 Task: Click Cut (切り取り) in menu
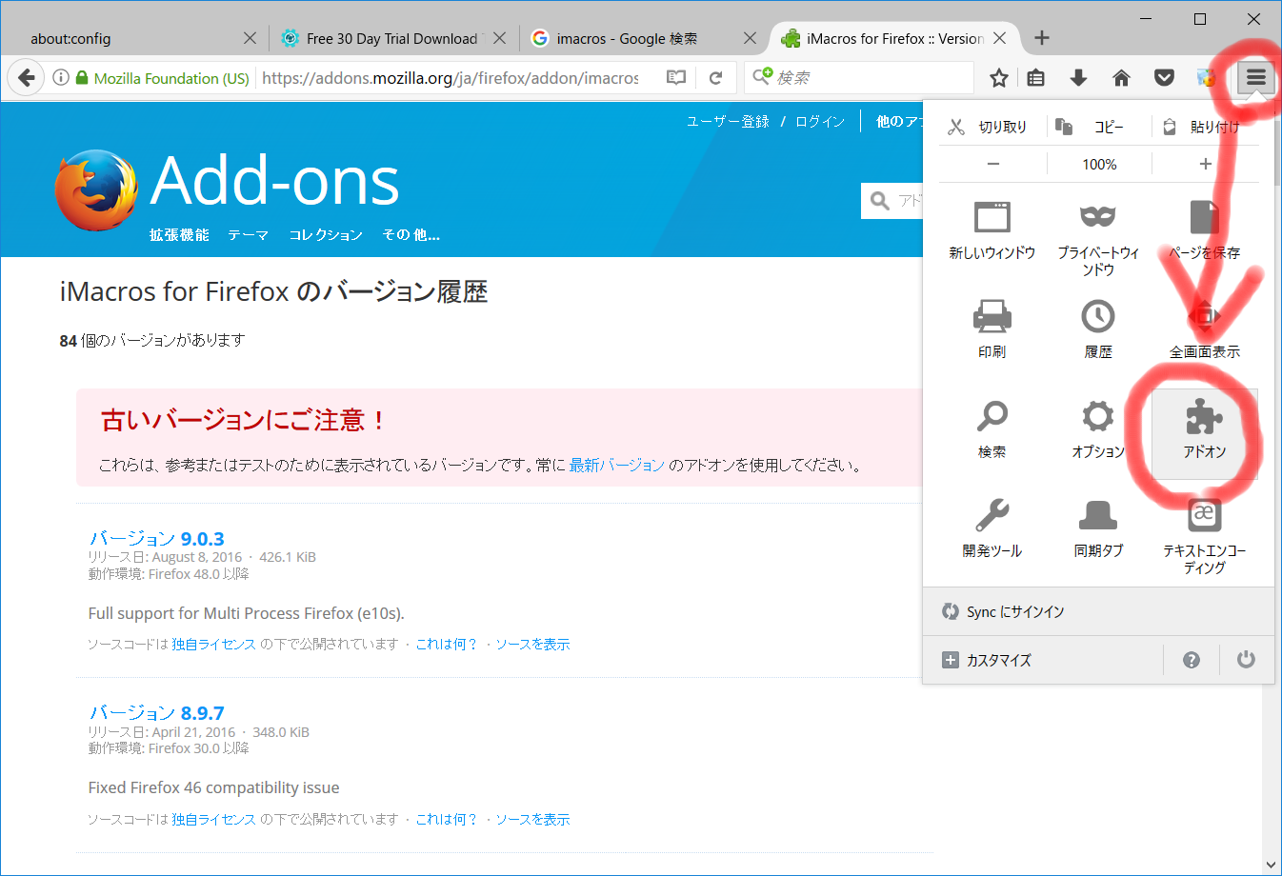(989, 127)
